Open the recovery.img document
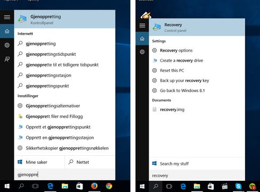This screenshot has height=192, width=260. pos(197,110)
